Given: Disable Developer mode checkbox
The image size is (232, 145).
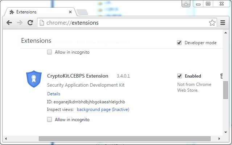Looking at the screenshot, I should (x=179, y=43).
